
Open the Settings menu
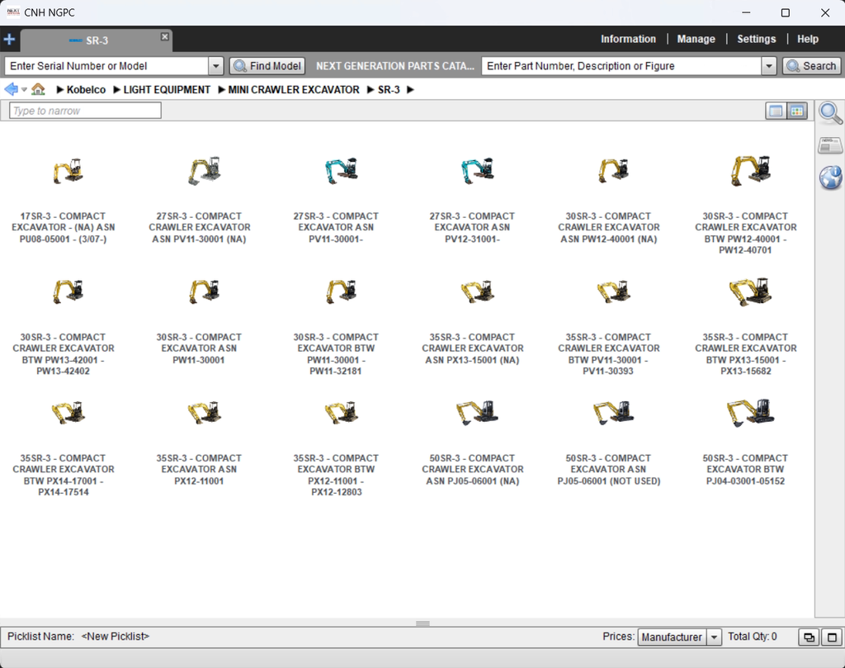tap(756, 39)
